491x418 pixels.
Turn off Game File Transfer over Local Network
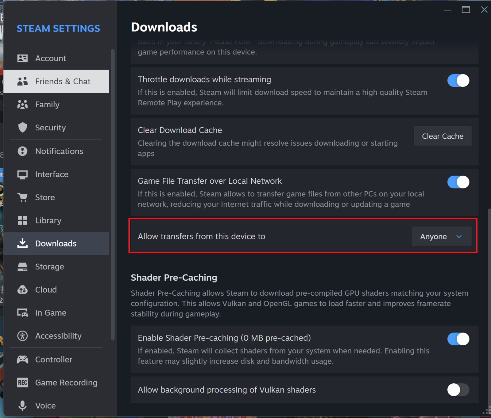pos(458,182)
